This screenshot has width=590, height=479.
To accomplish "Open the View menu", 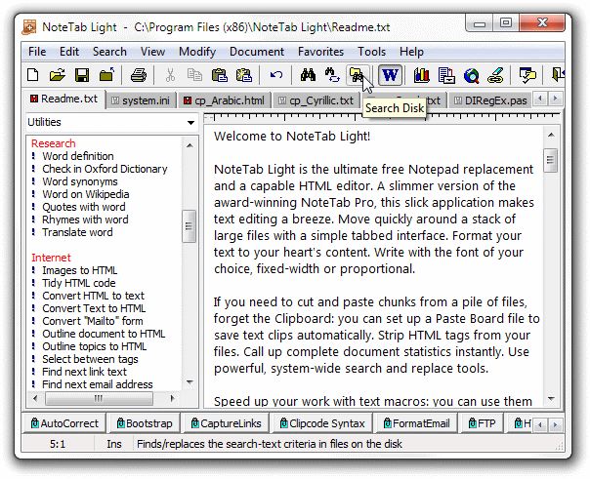I will [x=152, y=52].
